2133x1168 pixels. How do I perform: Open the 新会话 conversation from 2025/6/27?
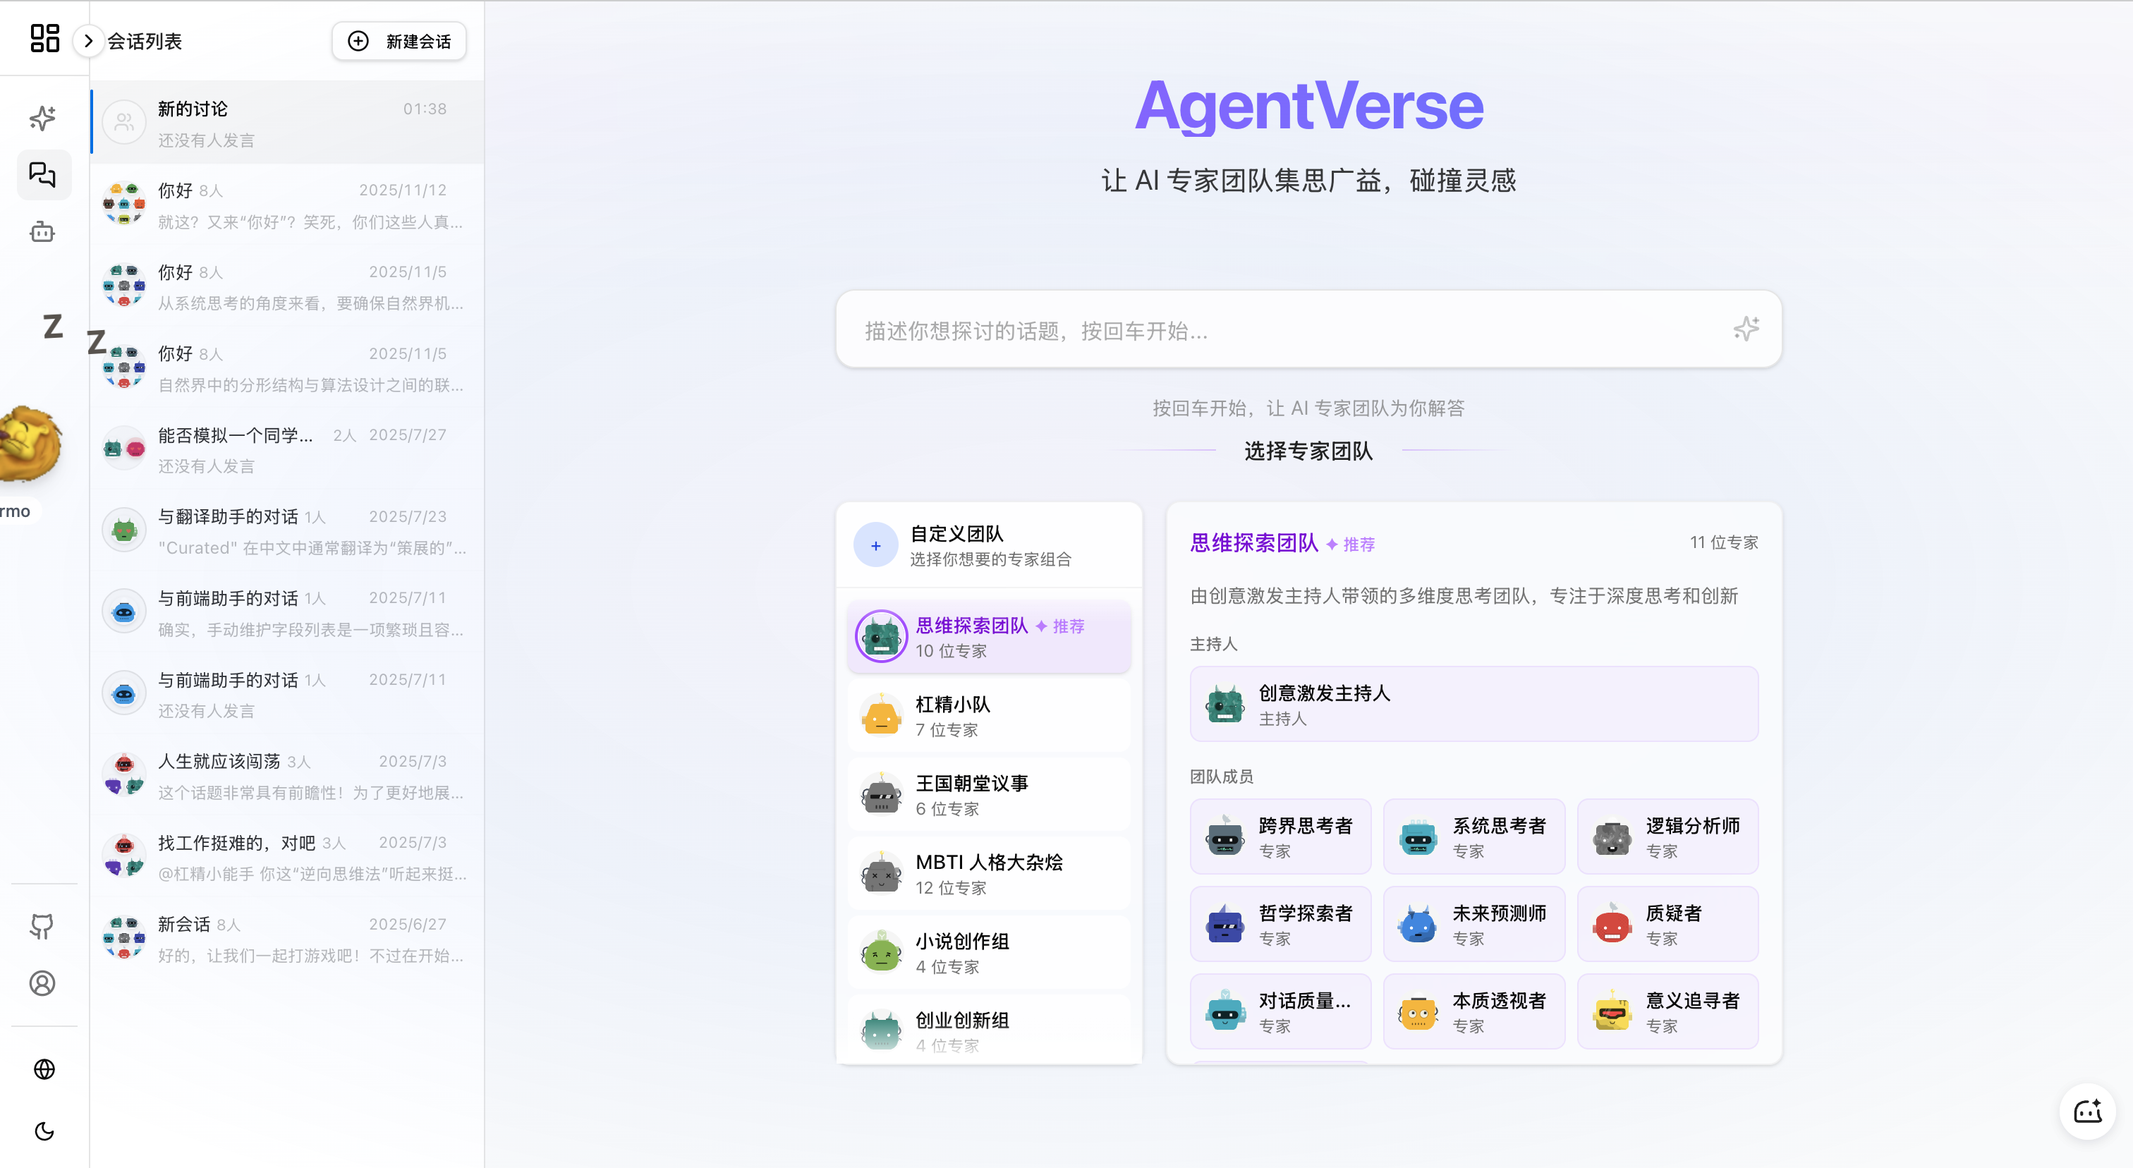(x=286, y=939)
